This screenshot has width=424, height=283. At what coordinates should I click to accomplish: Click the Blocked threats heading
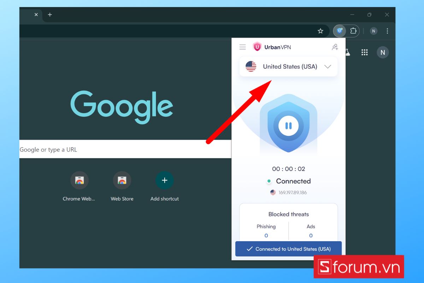pos(289,214)
